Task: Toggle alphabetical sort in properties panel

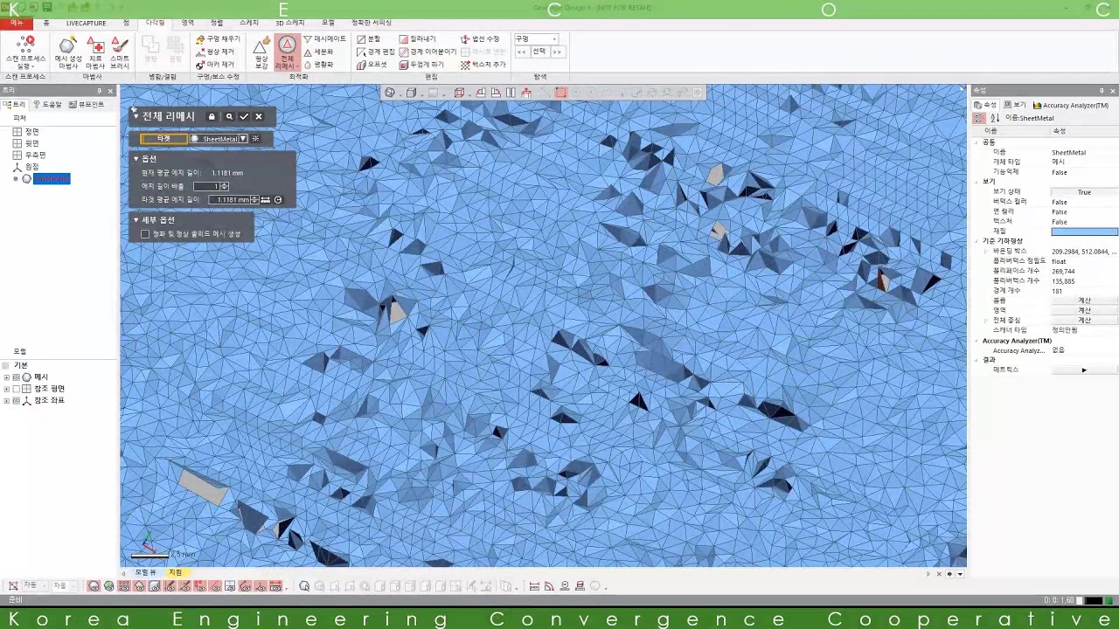Action: (995, 118)
